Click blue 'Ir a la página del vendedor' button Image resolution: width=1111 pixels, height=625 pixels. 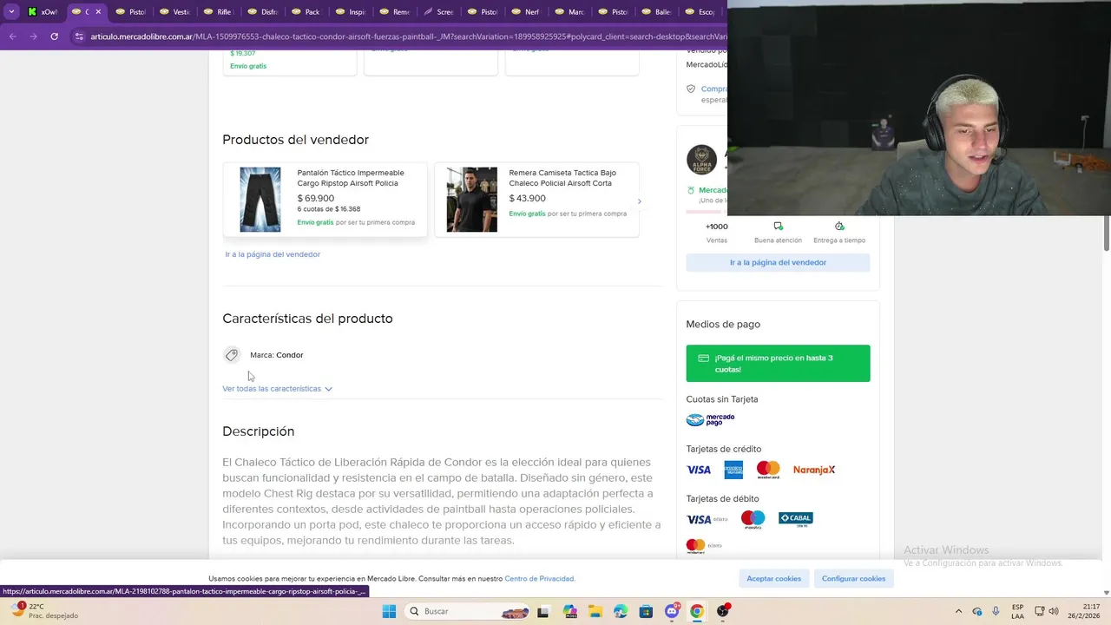778,262
